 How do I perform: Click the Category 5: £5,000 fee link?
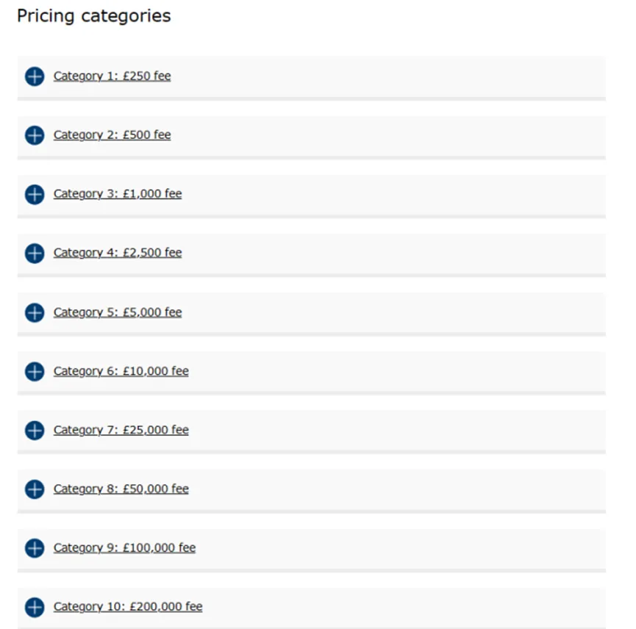tap(118, 312)
